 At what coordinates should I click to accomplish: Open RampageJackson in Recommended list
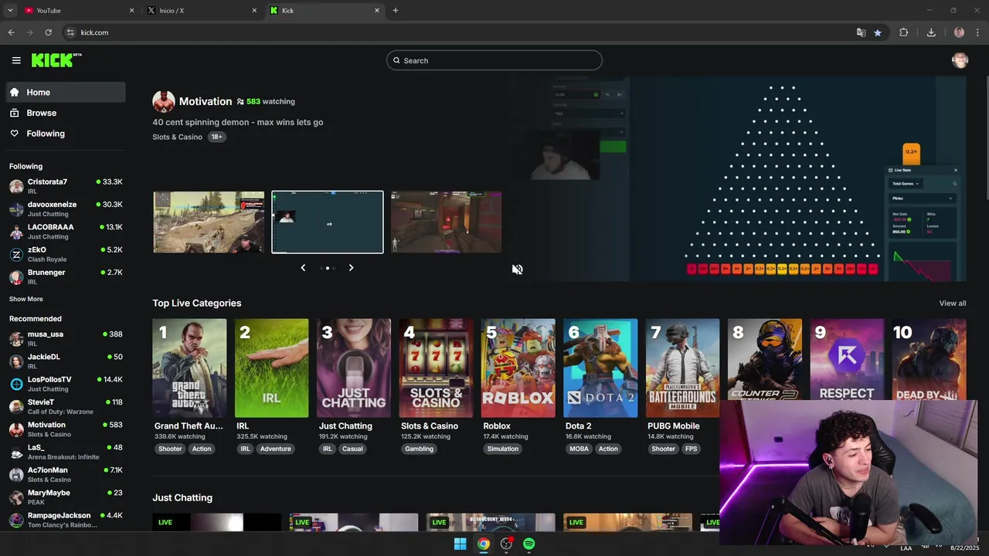(66, 520)
